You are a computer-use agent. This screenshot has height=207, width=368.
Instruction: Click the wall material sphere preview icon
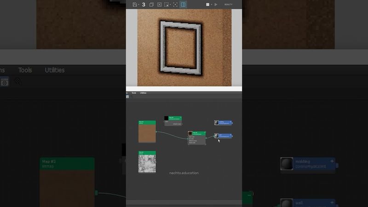[x=216, y=136]
